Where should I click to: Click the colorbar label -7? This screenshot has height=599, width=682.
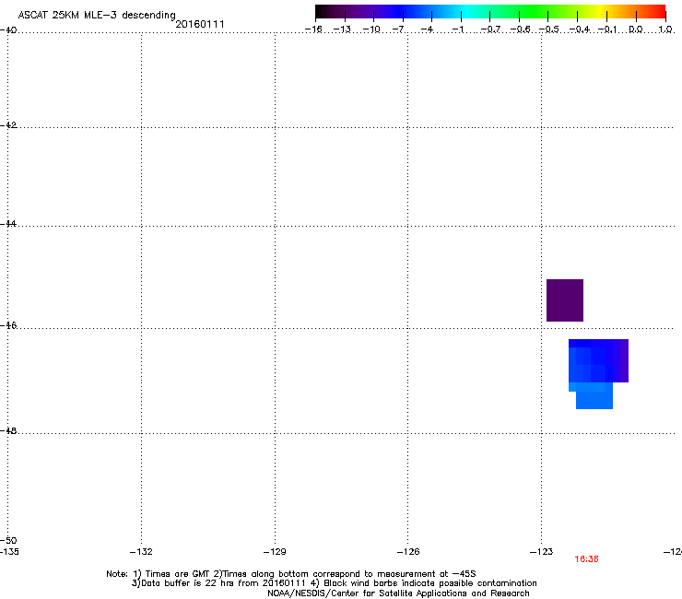398,29
